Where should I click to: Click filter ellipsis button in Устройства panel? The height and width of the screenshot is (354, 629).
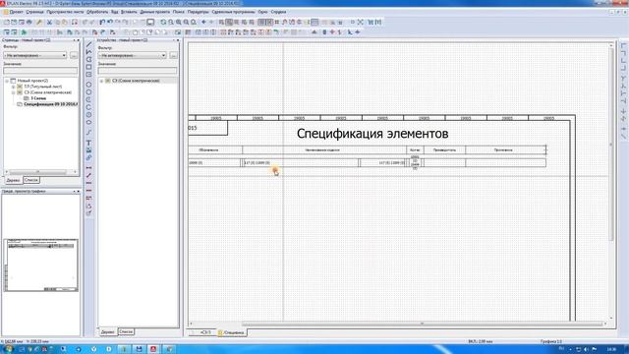pos(173,55)
